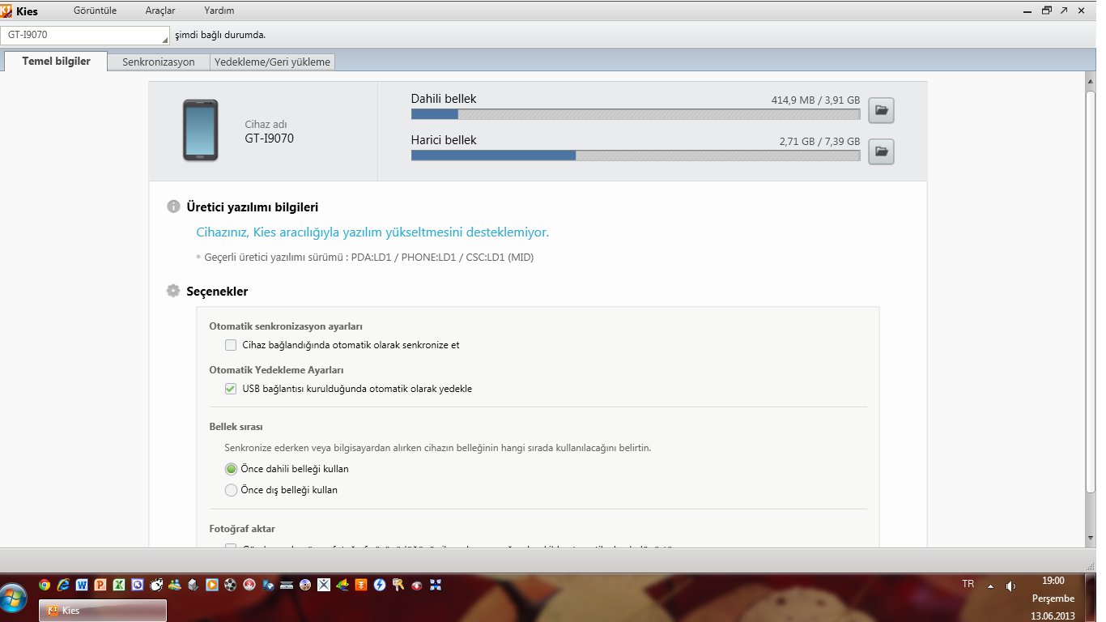The height and width of the screenshot is (622, 1106).
Task: Click the device name GT-I9070 label
Action: click(269, 138)
